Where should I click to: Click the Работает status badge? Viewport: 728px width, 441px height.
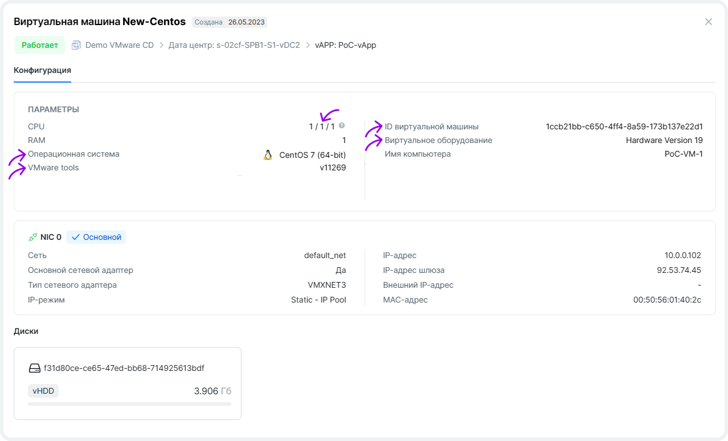tap(40, 45)
